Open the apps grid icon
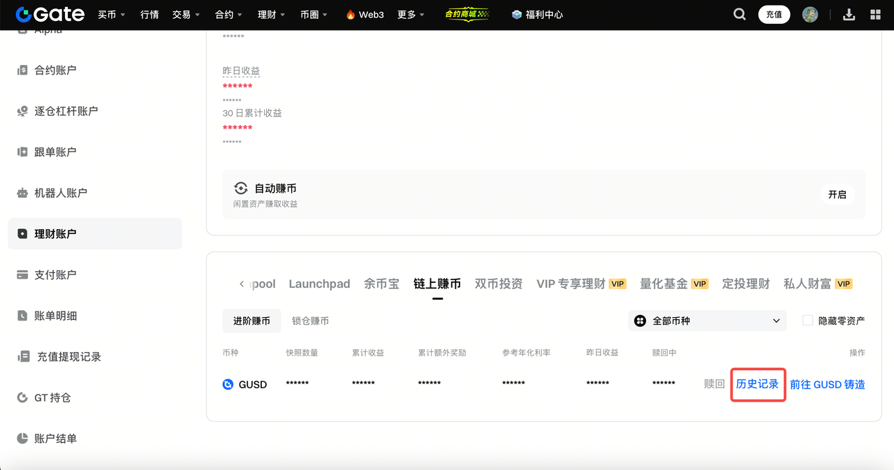This screenshot has width=894, height=470. tap(875, 15)
